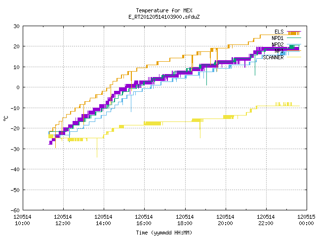
Task: Click the x-axis tick label 120514 18:00
Action: tap(185, 220)
